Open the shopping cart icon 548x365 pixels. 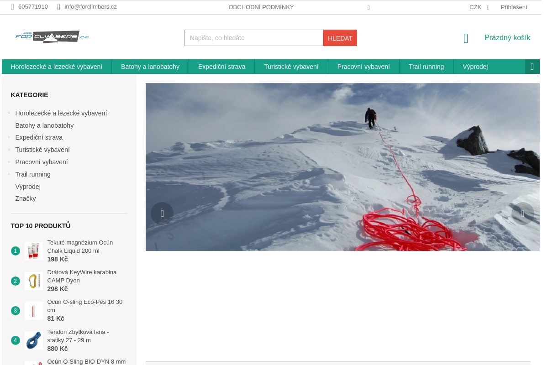(x=465, y=38)
